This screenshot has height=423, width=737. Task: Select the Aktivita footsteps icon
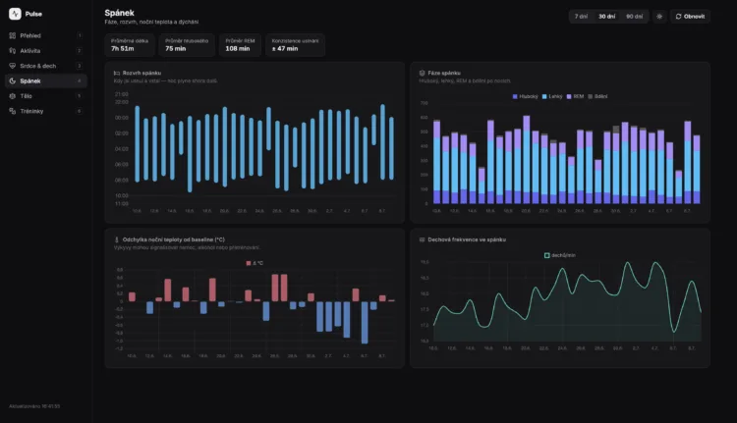pyautogui.click(x=12, y=51)
